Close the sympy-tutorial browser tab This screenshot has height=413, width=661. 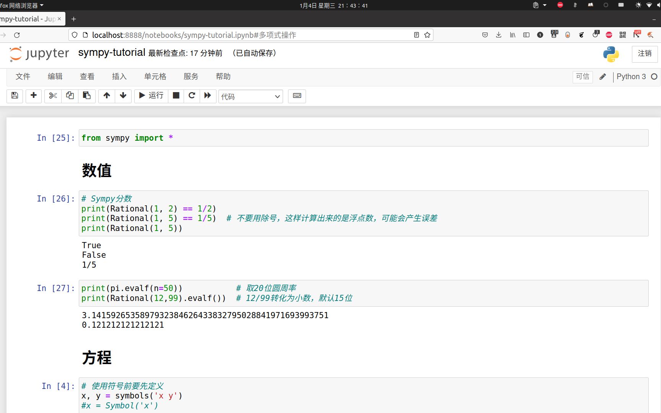pos(59,19)
